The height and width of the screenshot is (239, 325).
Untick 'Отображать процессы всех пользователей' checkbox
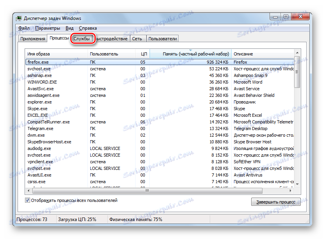click(27, 200)
